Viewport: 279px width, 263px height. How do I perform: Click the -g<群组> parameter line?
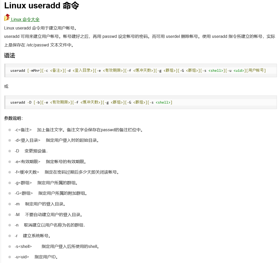tap(46, 183)
